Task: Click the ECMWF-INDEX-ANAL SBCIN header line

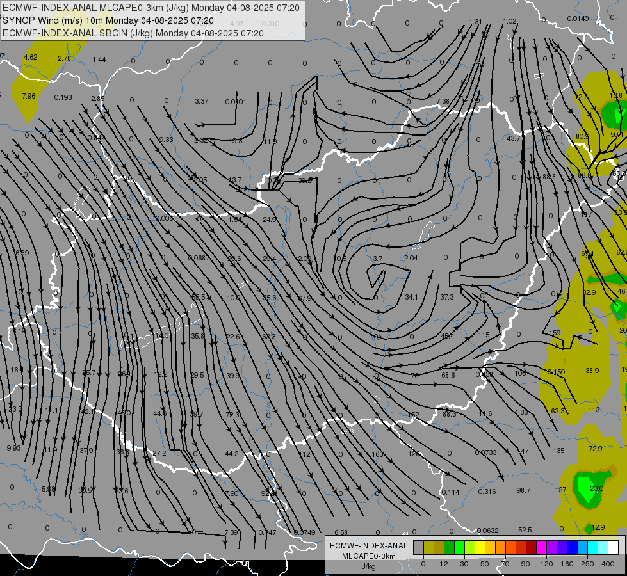Action: [x=133, y=33]
